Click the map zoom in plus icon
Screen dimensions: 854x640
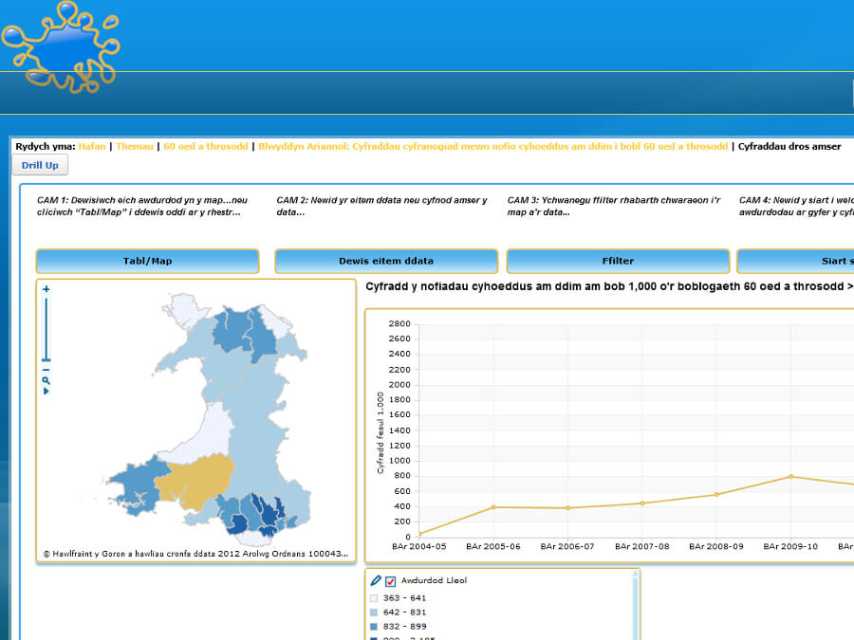point(46,289)
